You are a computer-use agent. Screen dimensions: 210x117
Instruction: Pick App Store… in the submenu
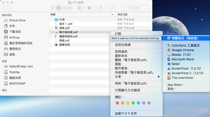(176, 85)
